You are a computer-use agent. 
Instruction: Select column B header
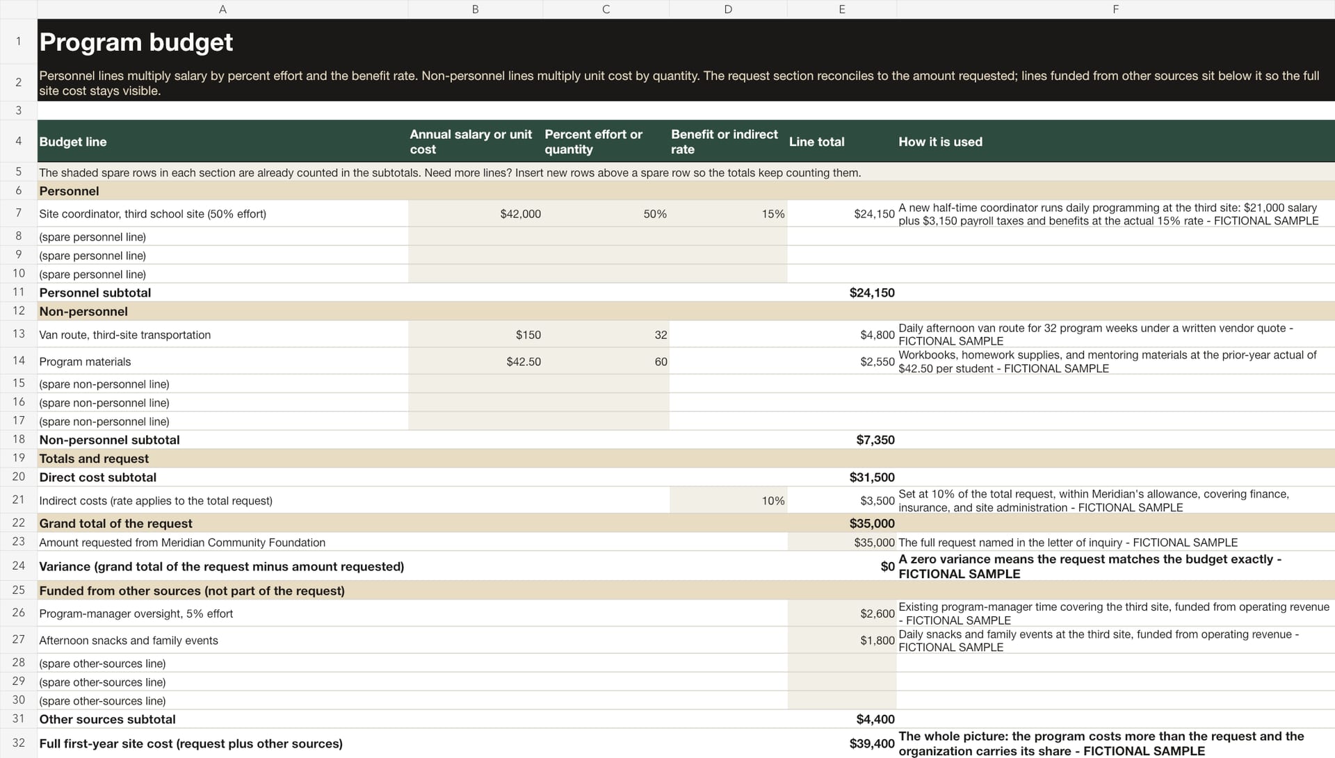tap(475, 9)
